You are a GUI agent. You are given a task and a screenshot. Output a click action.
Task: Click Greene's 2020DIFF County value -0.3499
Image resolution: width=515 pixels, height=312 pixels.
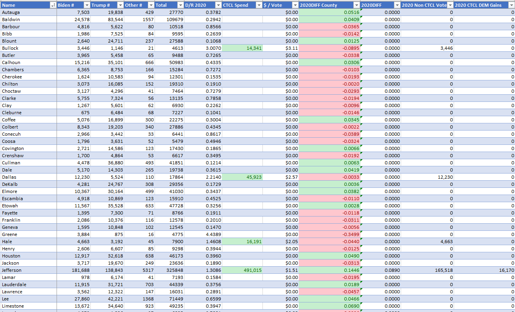[329, 234]
